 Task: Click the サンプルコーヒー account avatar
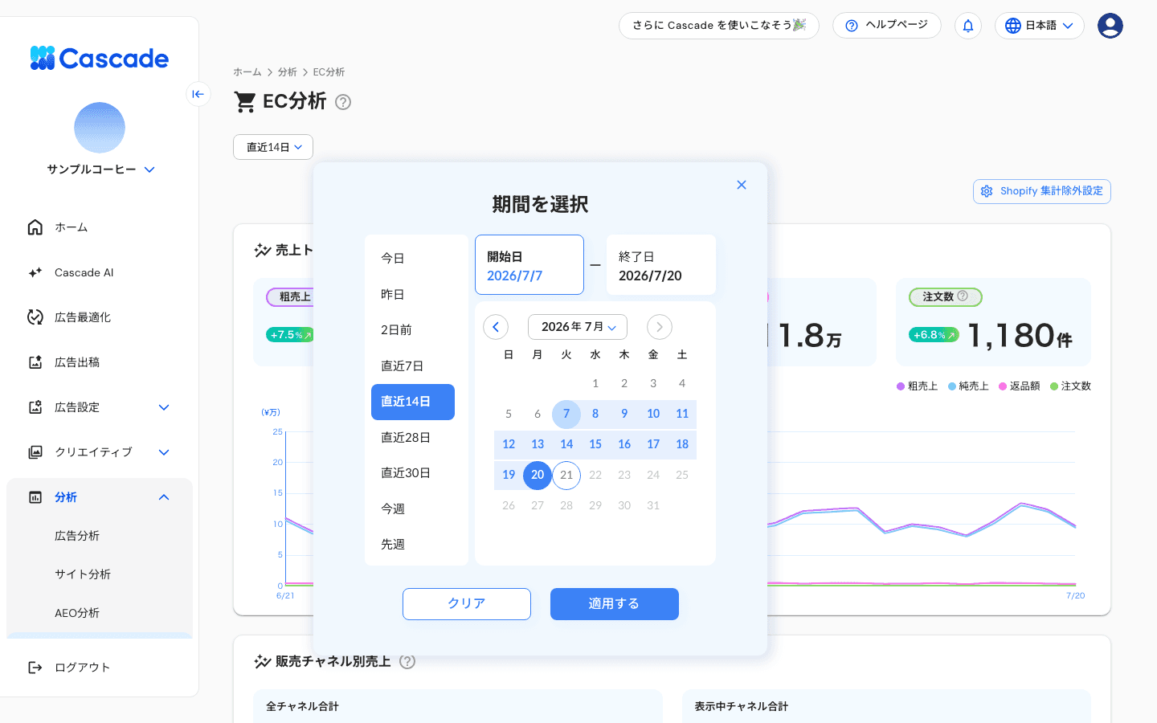point(100,128)
